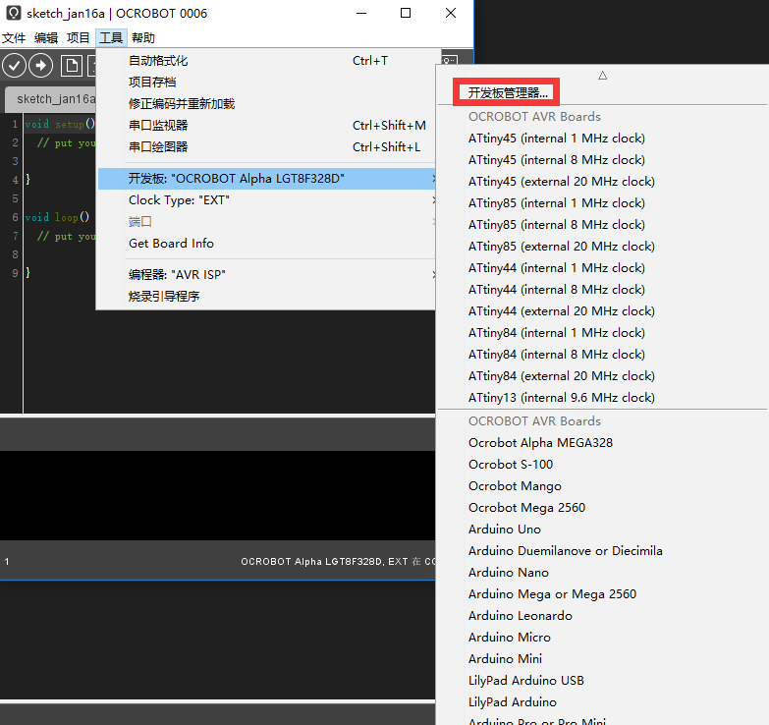Select ATtiny44 (internal 1 MHz clock)
Screen dimensions: 769x725
tap(556, 268)
